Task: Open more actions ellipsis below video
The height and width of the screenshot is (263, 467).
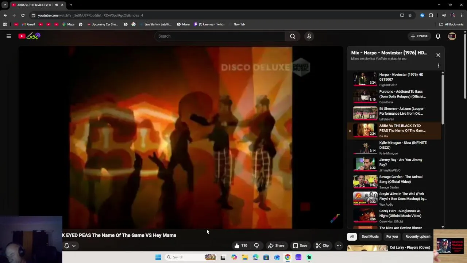Action: click(x=339, y=245)
